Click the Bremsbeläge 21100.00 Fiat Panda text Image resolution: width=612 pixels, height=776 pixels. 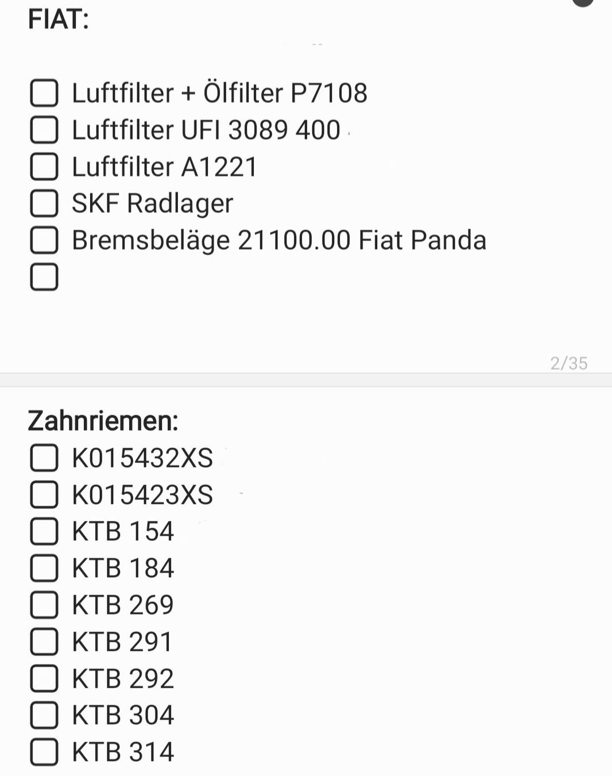pyautogui.click(x=278, y=240)
